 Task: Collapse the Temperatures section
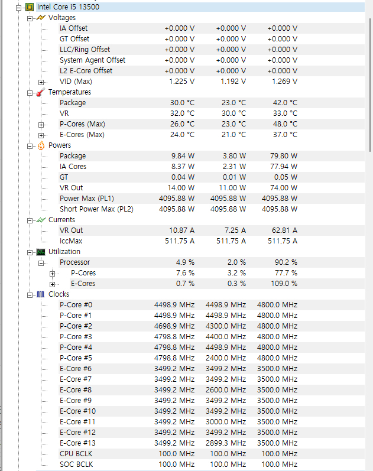30,93
